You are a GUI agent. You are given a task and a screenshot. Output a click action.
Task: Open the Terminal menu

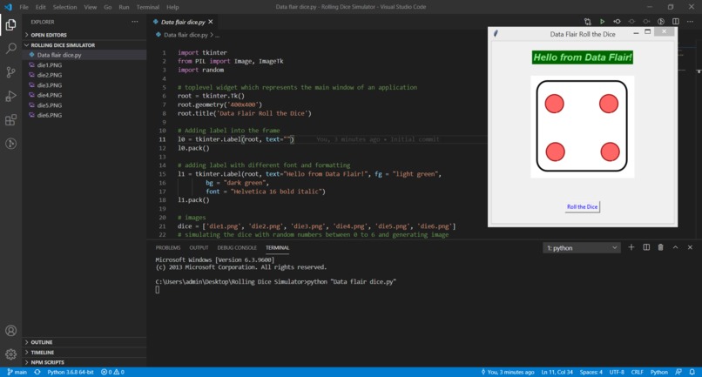point(148,7)
